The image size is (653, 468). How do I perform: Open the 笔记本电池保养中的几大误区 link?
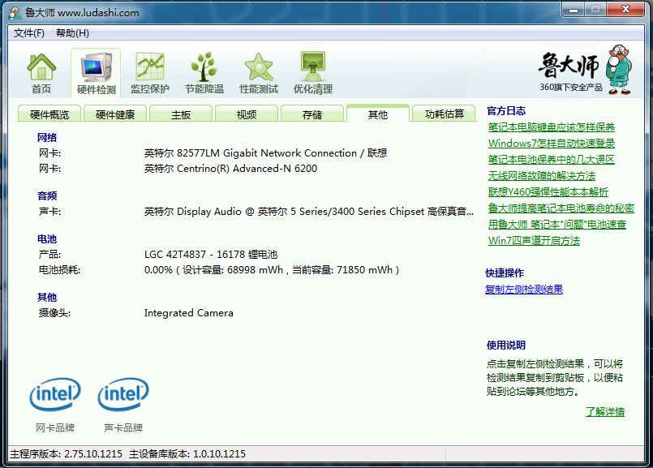[552, 160]
